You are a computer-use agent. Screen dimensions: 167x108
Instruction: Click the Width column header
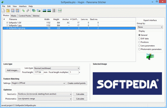point(47,19)
